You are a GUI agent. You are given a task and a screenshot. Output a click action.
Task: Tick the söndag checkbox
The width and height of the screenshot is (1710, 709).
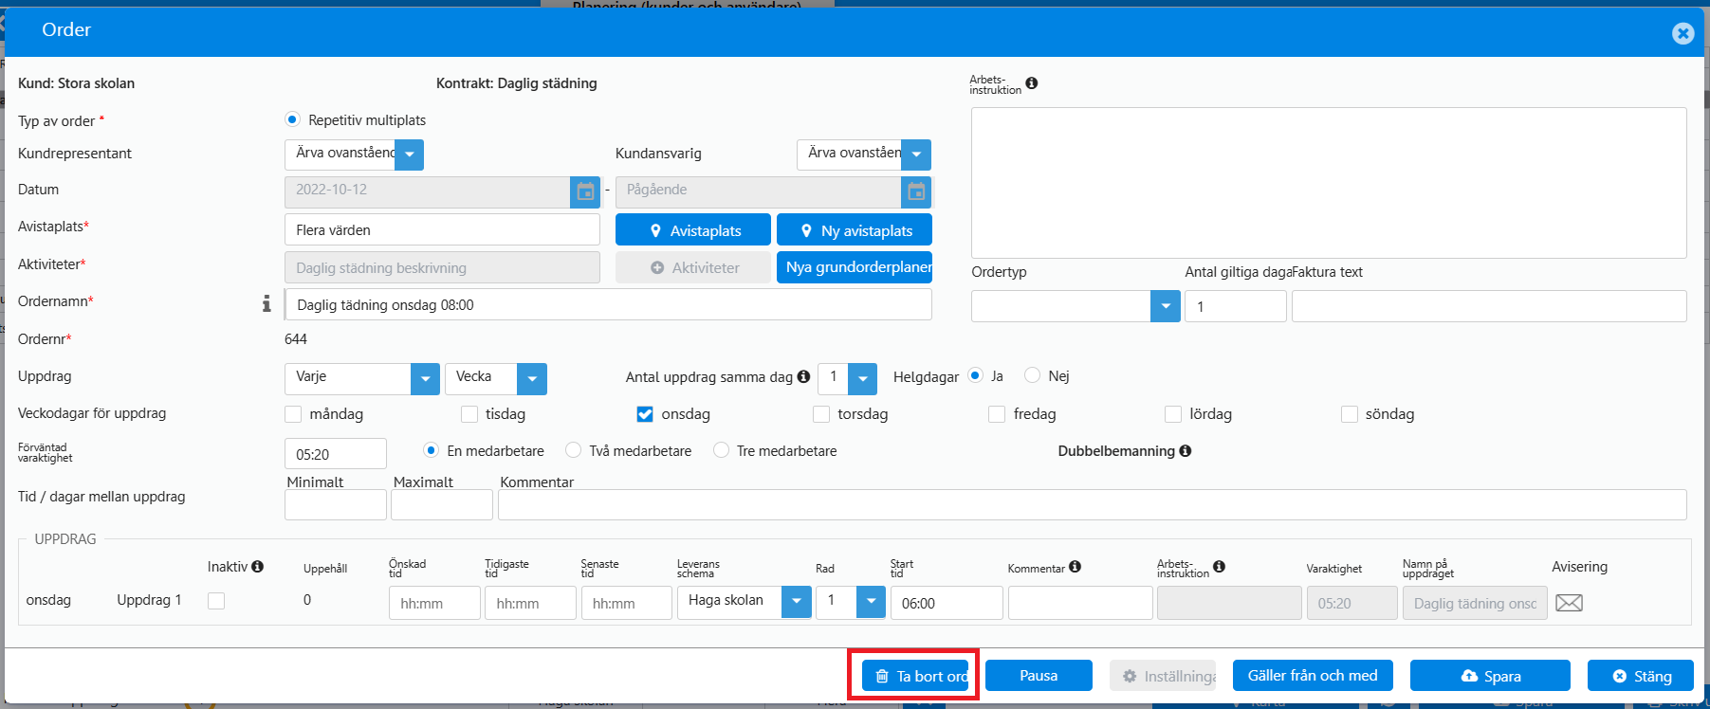click(x=1350, y=414)
